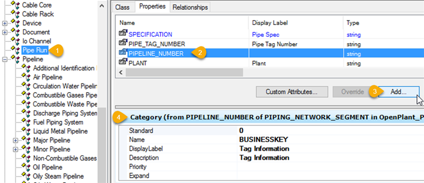Image resolution: width=424 pixels, height=183 pixels.
Task: Expand the Device tree node
Action: (5, 23)
